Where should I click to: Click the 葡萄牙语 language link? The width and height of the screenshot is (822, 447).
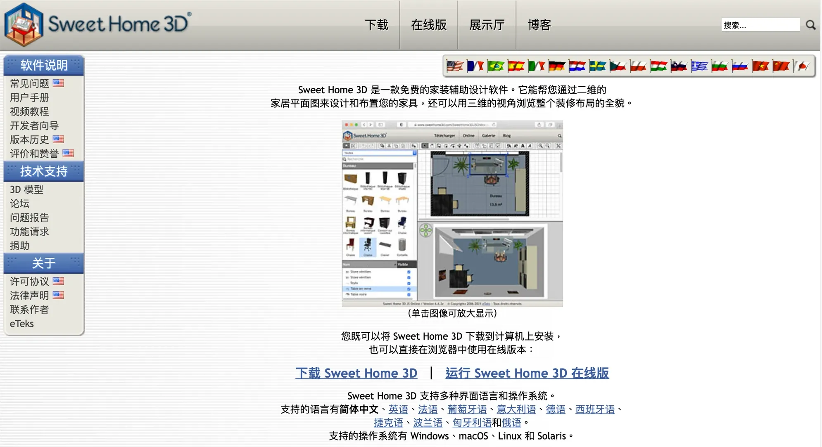[467, 409]
